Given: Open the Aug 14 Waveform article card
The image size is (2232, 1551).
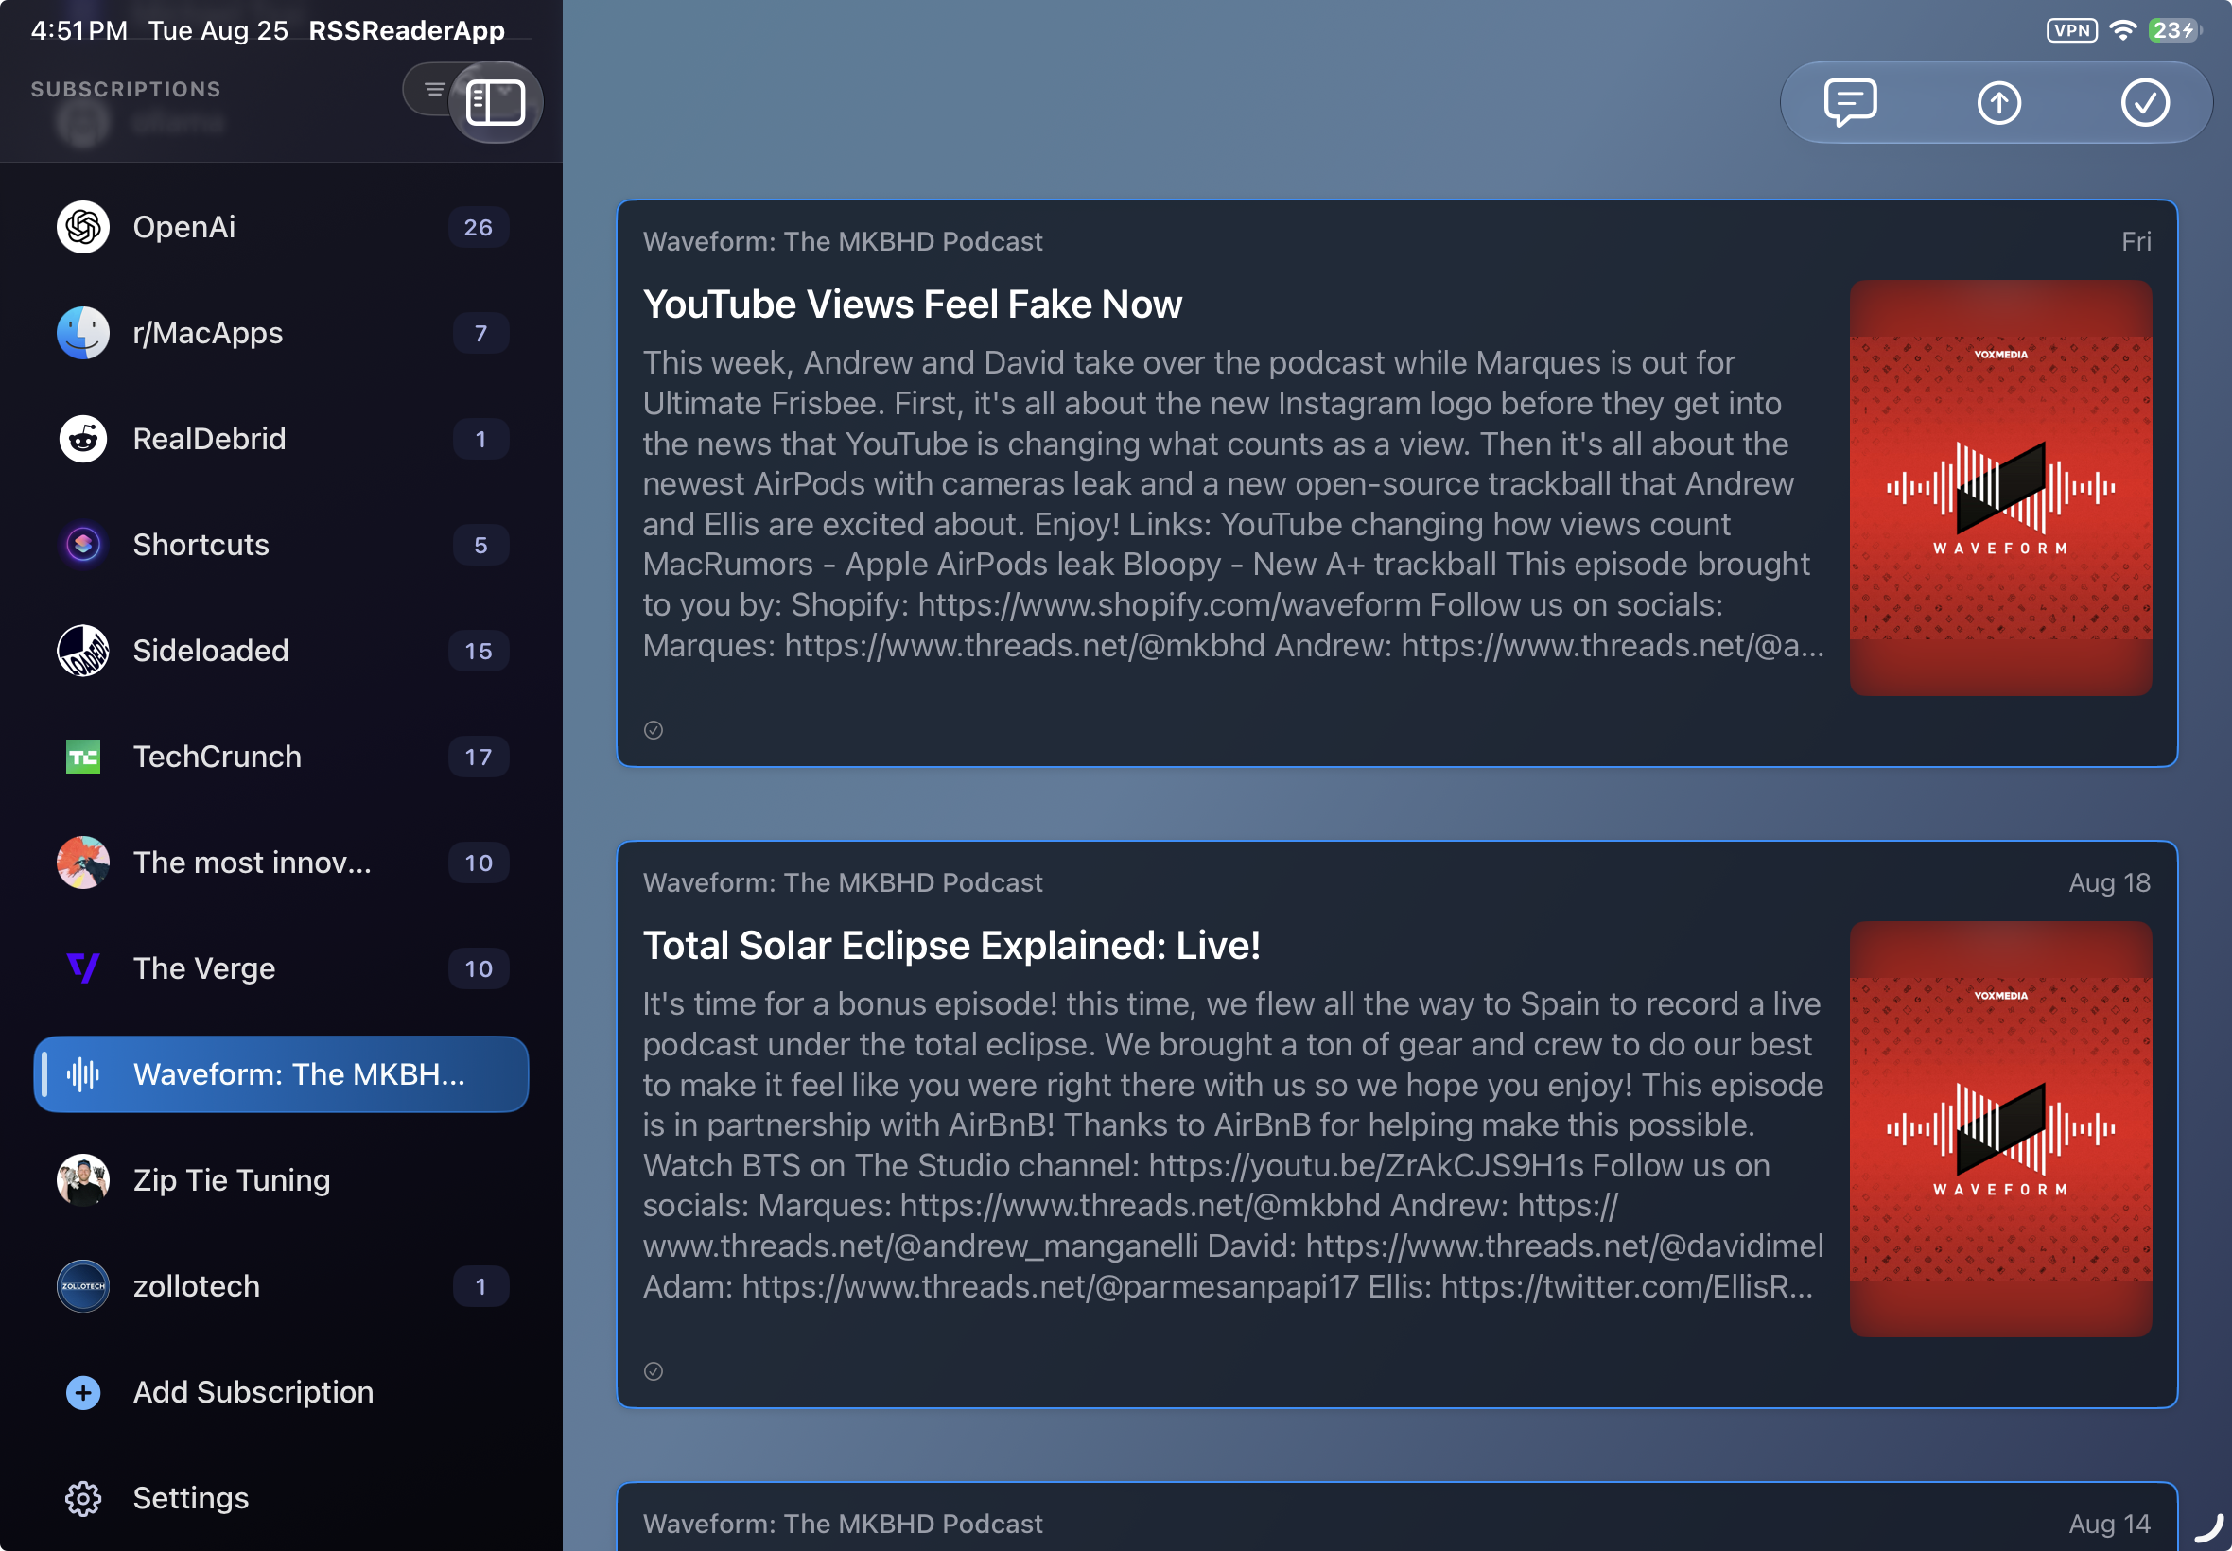Looking at the screenshot, I should pyautogui.click(x=1396, y=1516).
